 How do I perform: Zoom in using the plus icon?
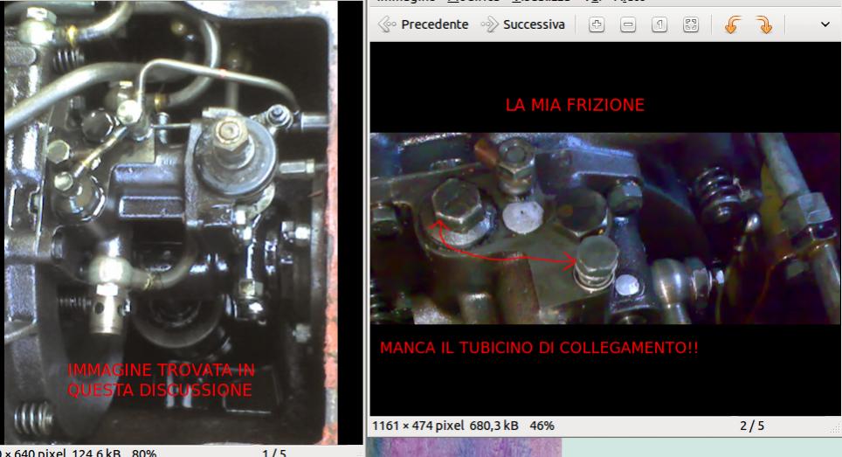(597, 25)
